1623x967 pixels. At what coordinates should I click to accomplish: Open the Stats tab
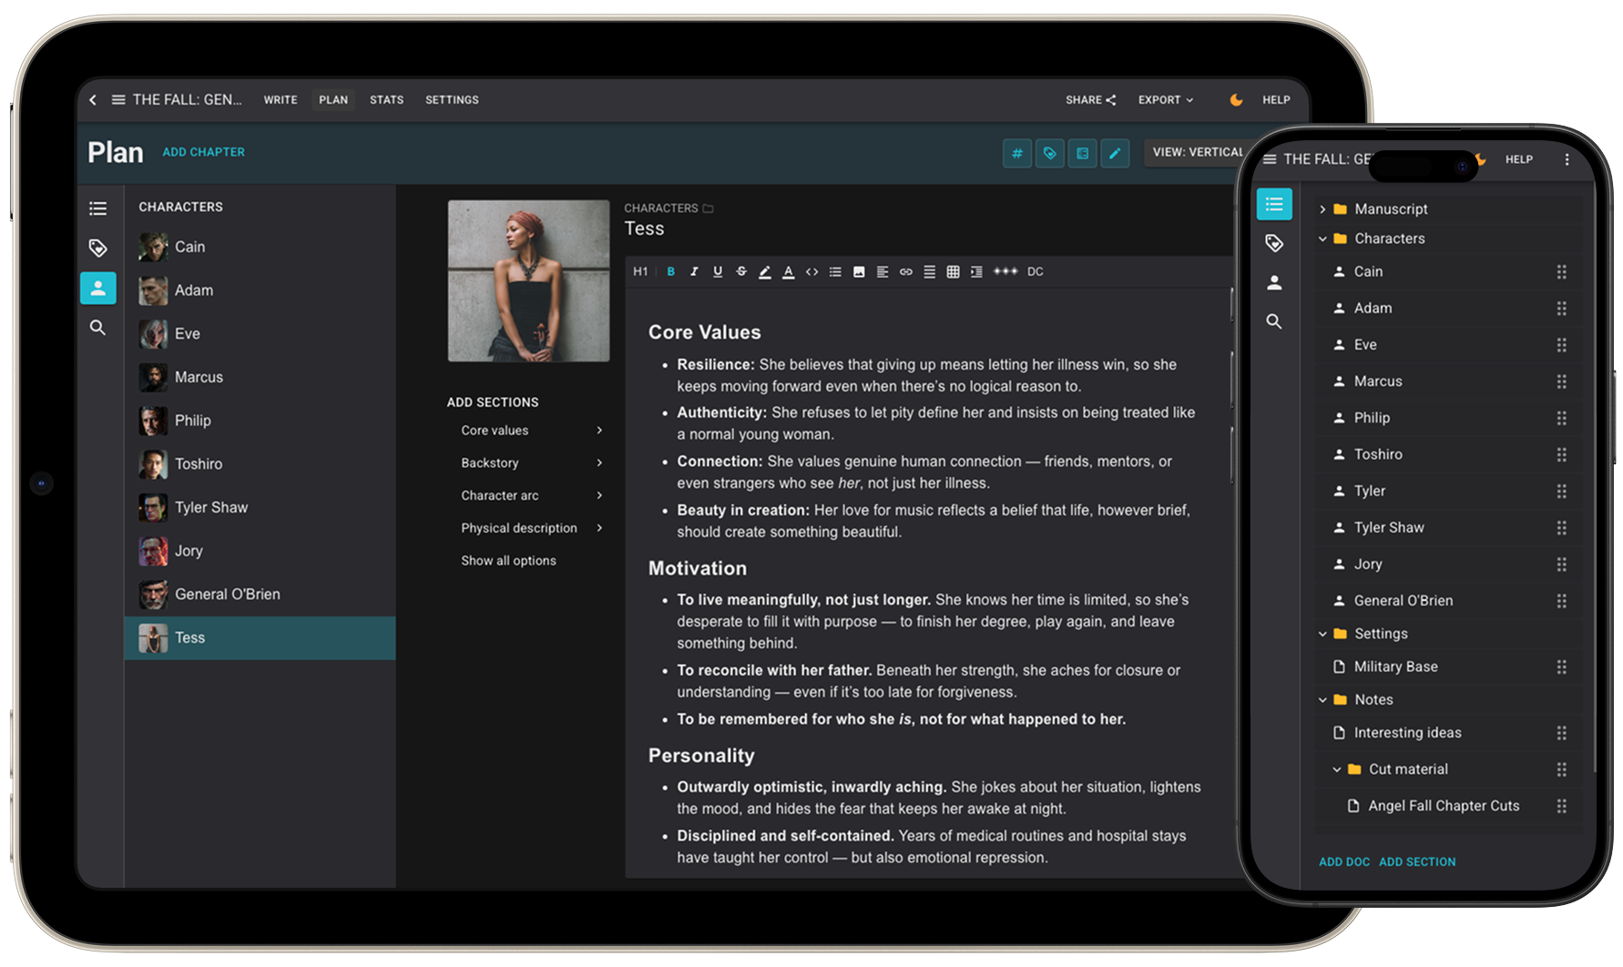[386, 100]
